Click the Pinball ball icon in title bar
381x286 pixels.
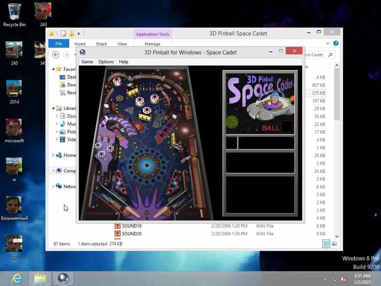coord(83,52)
